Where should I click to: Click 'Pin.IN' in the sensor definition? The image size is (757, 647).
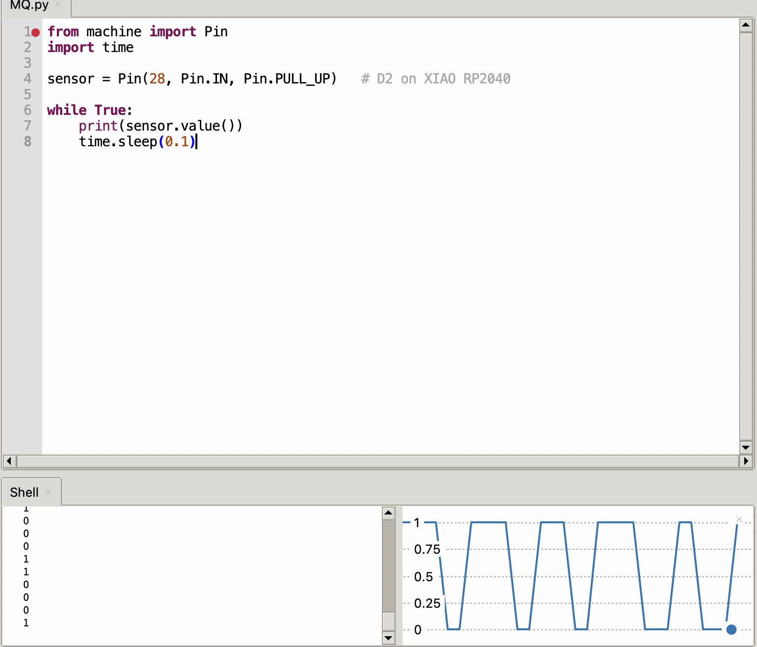204,79
